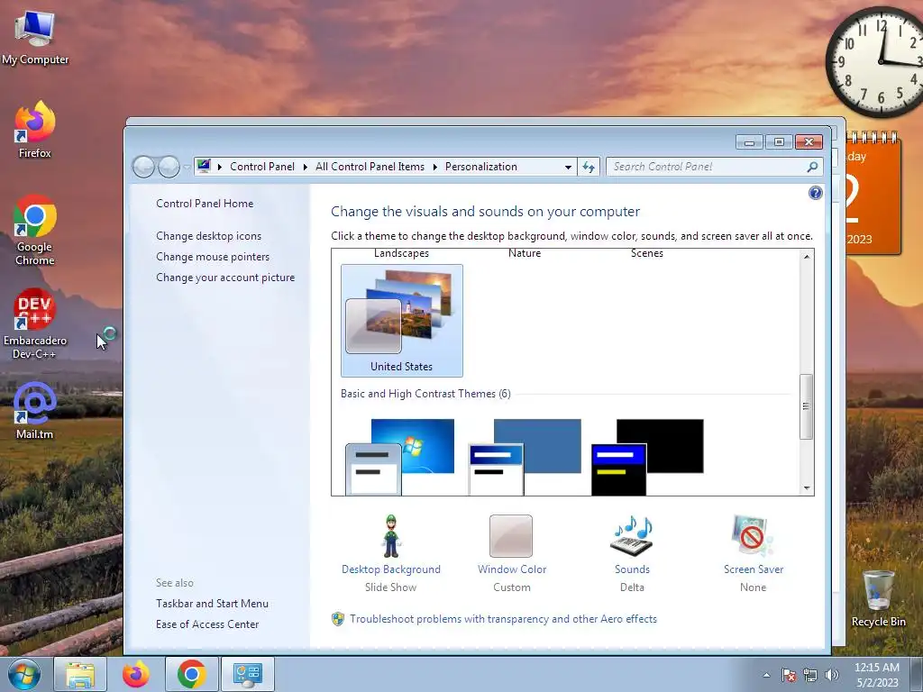Viewport: 923px width, 692px height.
Task: Click the volume speaker tray icon
Action: (832, 675)
